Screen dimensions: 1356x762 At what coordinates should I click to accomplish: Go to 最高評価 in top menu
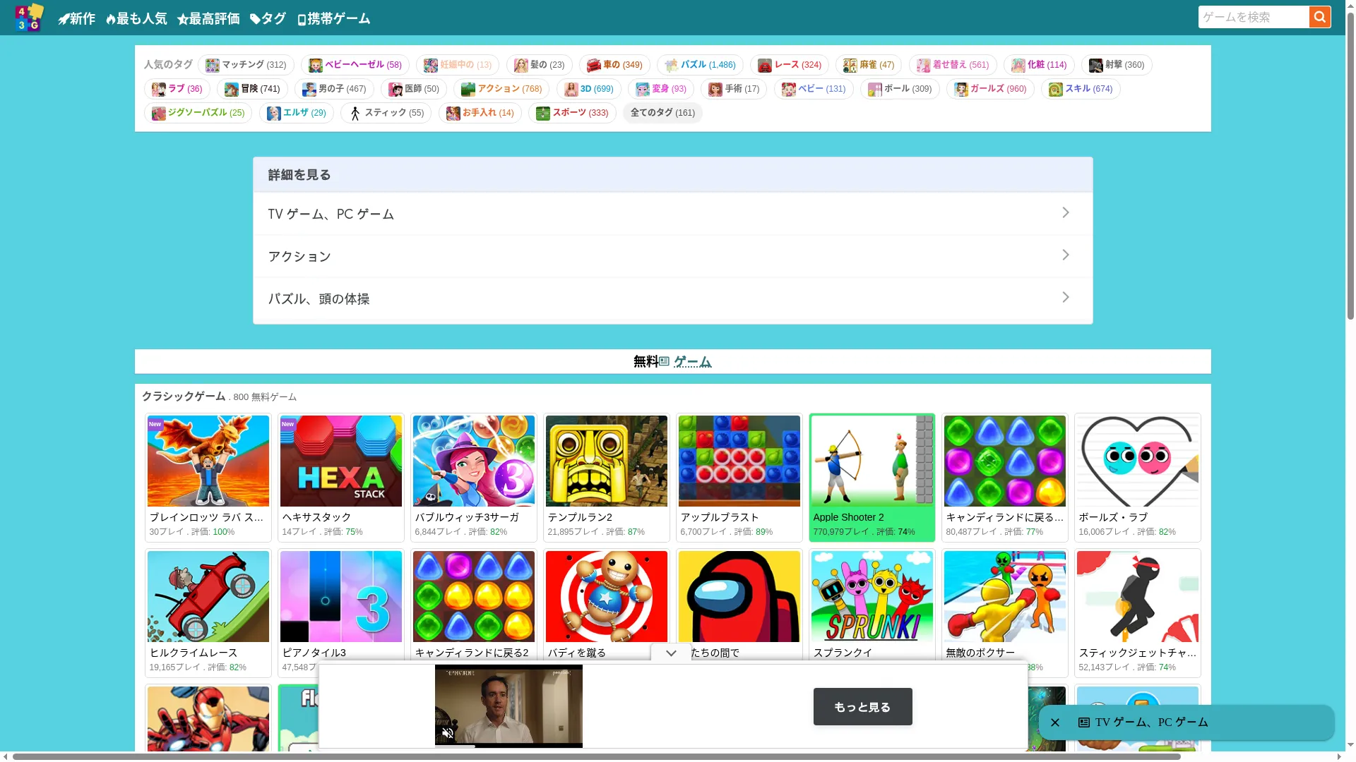click(208, 18)
